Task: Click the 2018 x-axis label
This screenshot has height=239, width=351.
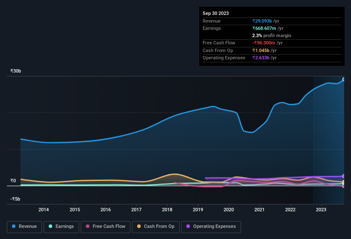Action: [167, 210]
